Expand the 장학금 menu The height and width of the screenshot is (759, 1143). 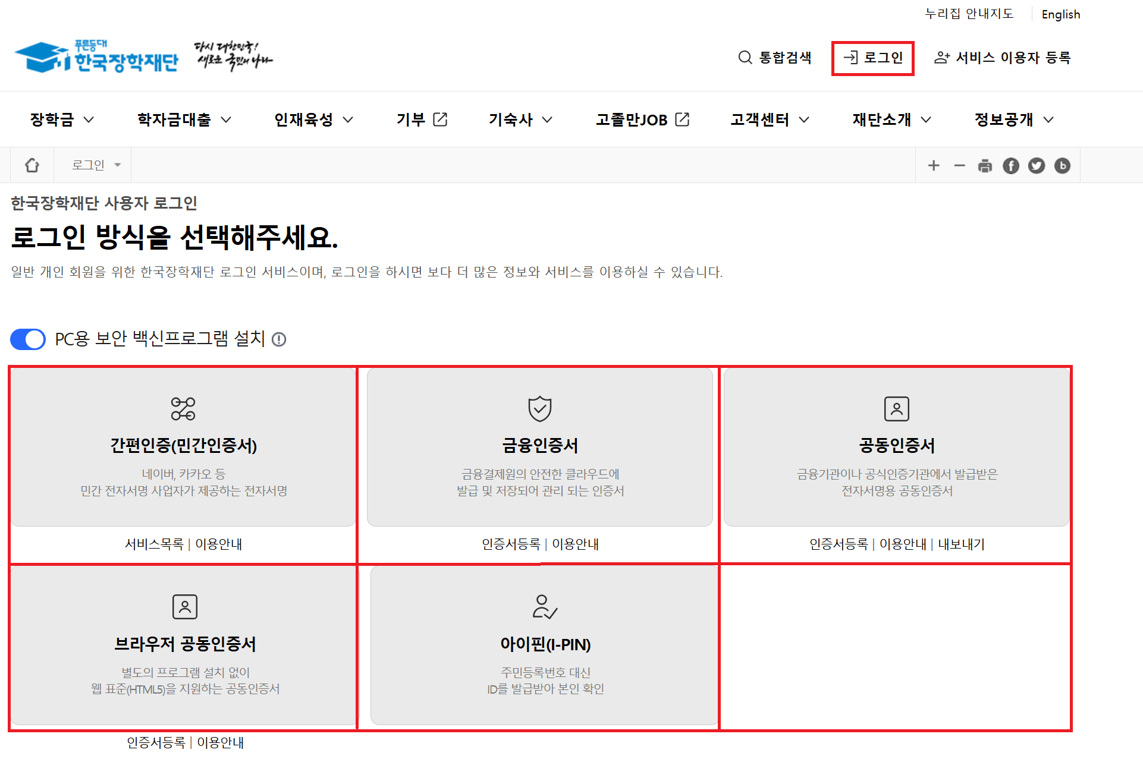[62, 120]
